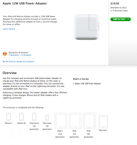The image size is (137, 145).
Task: Click the iPad 3rd generation outline icon
Action: pyautogui.click(x=75, y=121)
